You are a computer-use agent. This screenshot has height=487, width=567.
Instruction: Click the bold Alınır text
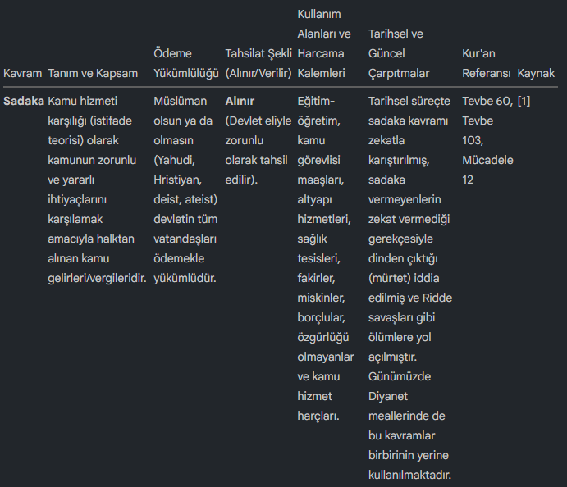pyautogui.click(x=240, y=101)
